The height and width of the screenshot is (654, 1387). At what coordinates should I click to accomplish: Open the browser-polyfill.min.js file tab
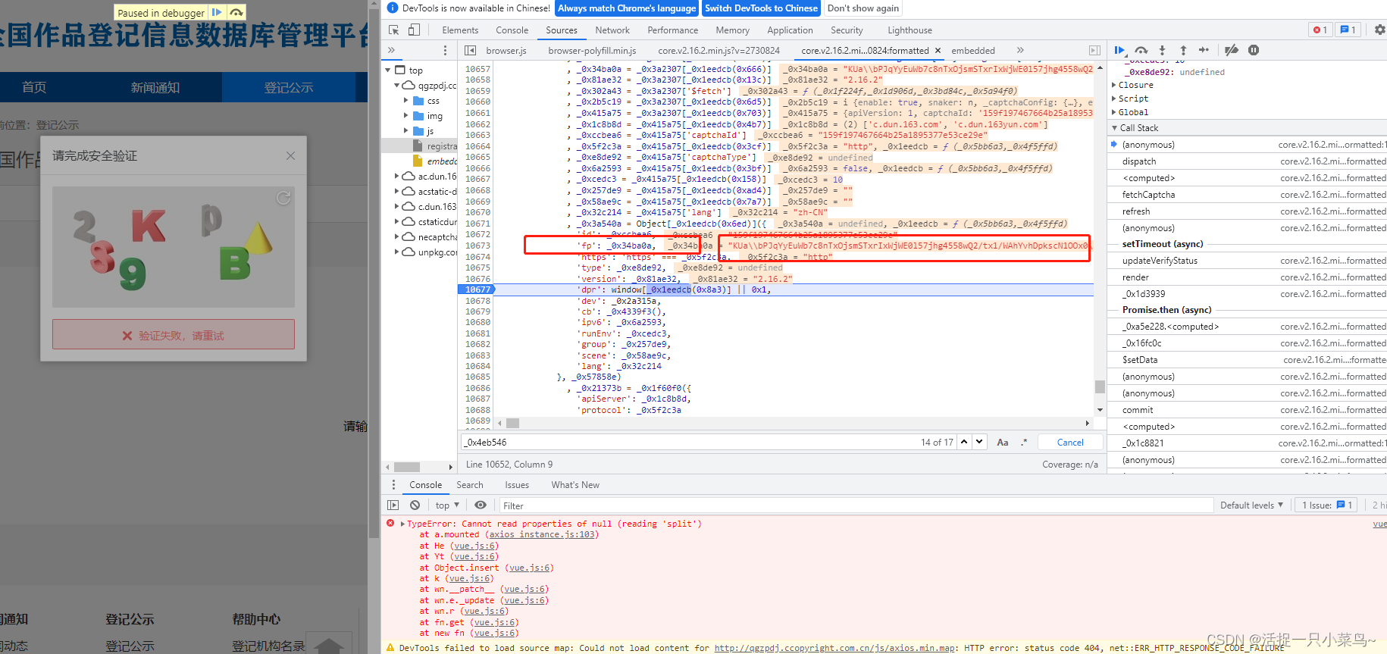[x=592, y=51]
